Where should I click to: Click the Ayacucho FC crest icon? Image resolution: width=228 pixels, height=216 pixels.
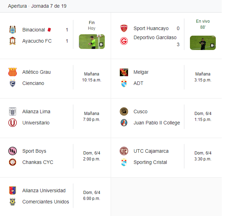[13, 41]
